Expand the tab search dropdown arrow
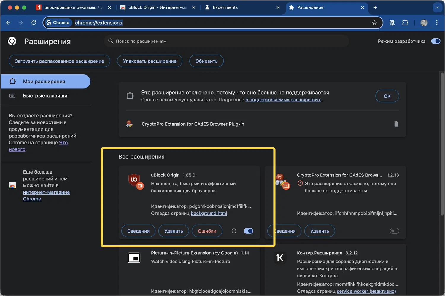445x296 pixels. 437,7
